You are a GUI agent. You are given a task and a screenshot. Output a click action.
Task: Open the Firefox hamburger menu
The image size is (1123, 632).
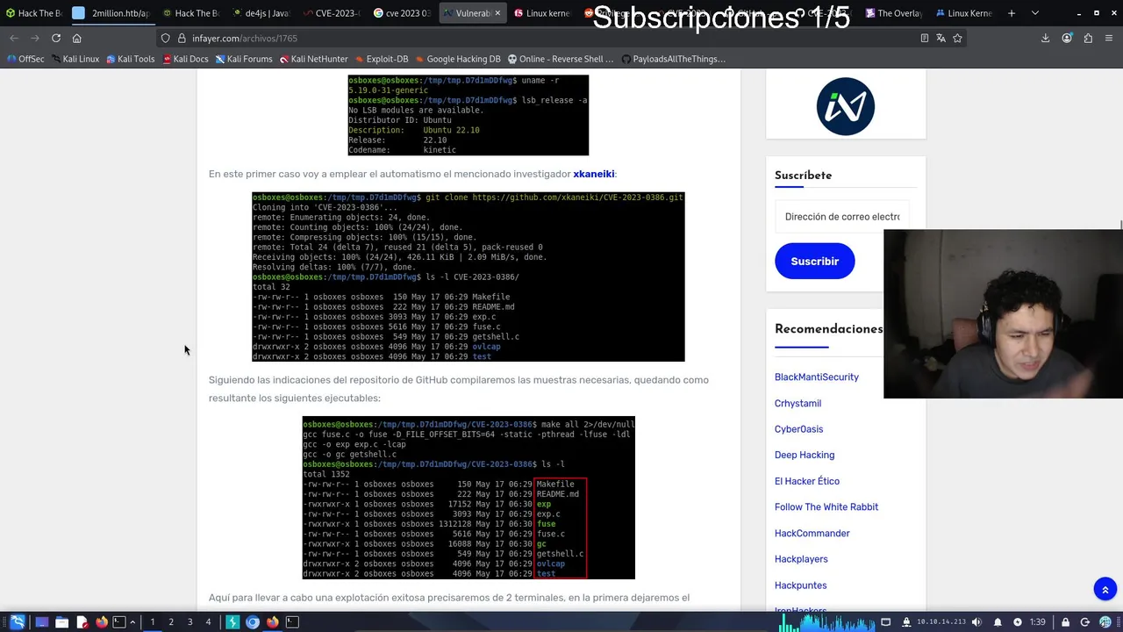(x=1110, y=39)
